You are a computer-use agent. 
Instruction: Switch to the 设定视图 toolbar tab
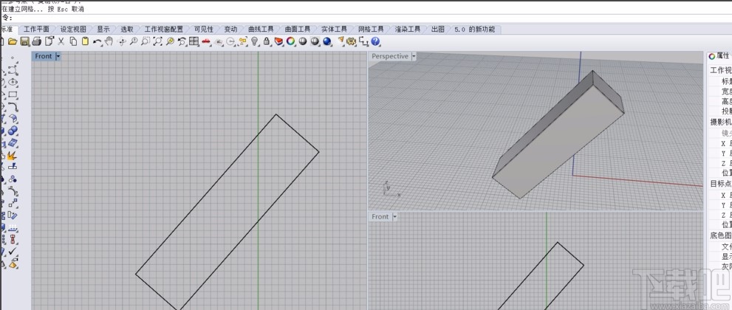click(x=73, y=30)
